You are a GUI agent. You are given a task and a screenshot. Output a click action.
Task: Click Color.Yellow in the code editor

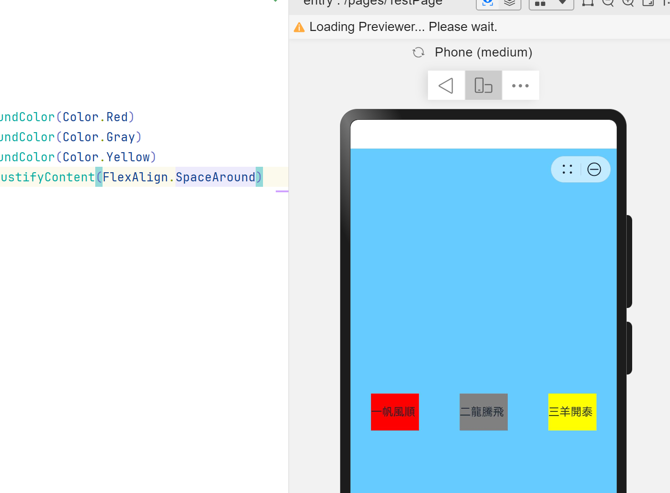pyautogui.click(x=106, y=157)
